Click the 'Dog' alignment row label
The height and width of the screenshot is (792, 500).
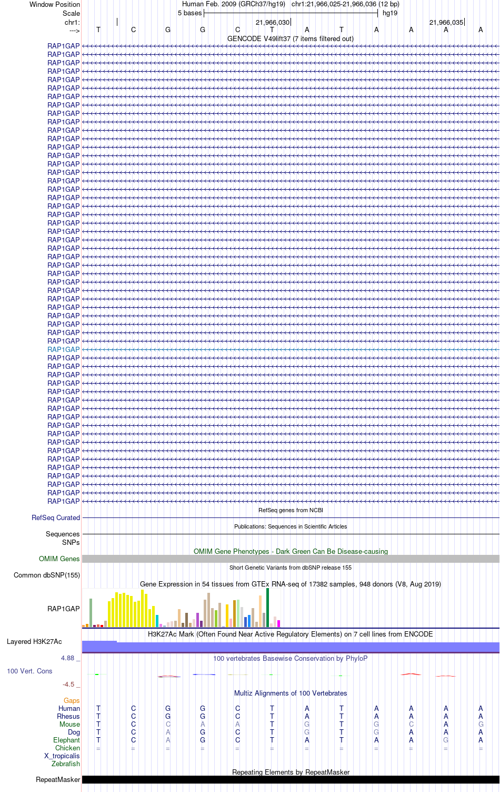74,732
